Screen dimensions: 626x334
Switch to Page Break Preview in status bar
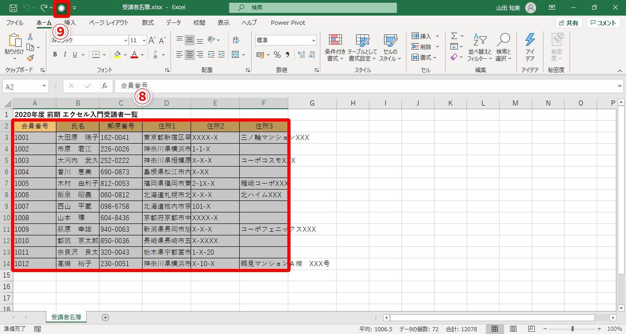(x=532, y=329)
